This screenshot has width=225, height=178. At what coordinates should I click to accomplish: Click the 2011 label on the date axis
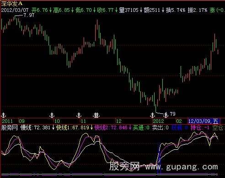7,121
